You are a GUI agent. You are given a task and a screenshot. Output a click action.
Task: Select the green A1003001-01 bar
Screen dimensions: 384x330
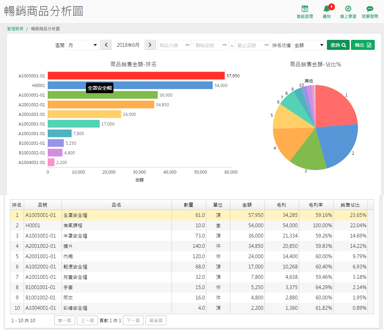click(103, 95)
